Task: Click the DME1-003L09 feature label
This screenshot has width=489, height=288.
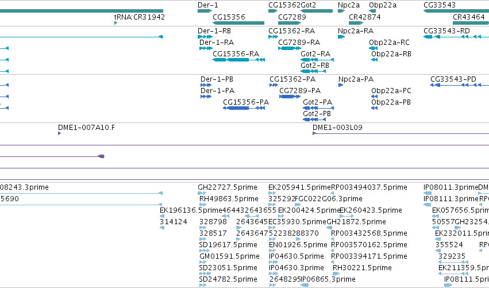Action: 337,128
